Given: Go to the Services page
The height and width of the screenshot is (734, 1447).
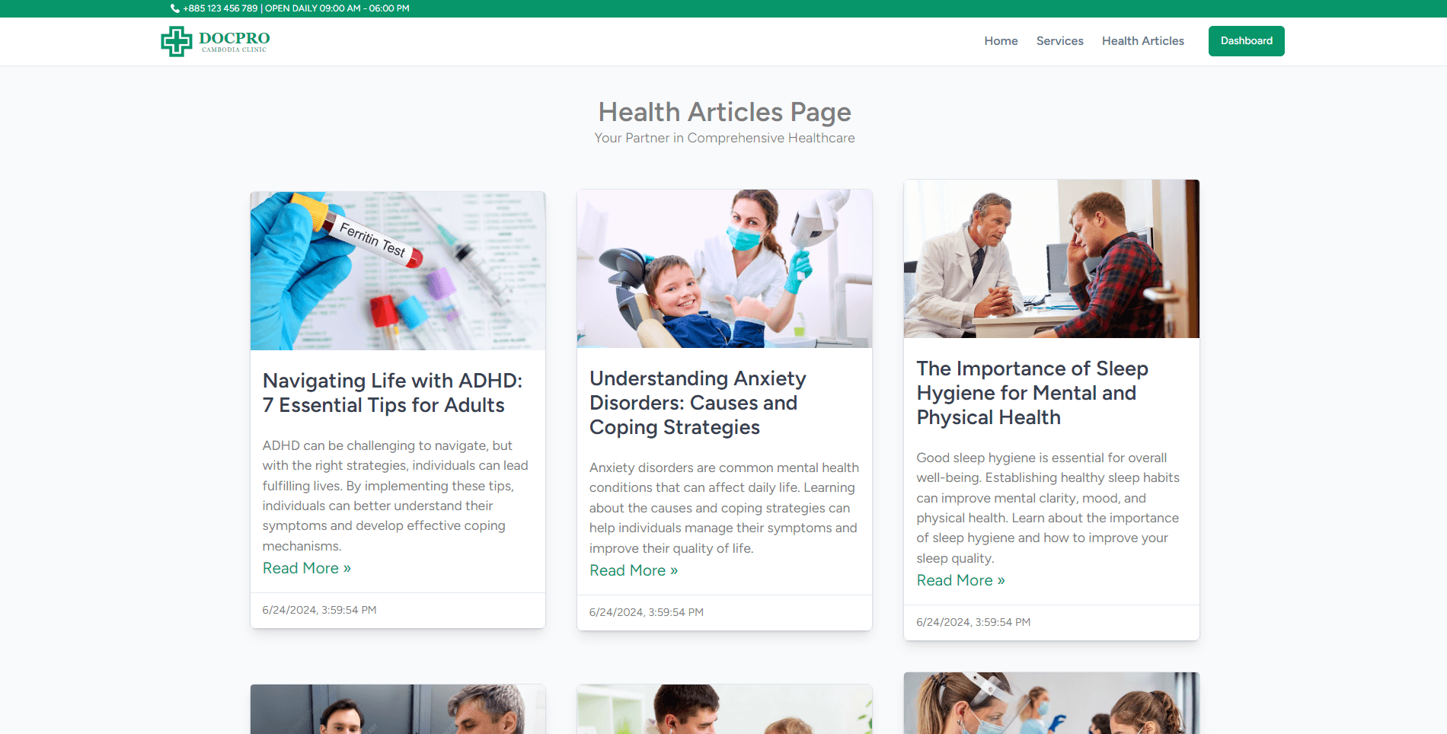Looking at the screenshot, I should 1059,41.
